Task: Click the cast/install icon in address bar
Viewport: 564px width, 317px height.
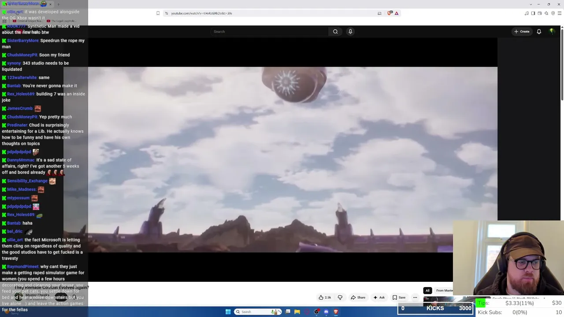Action: coord(379,13)
